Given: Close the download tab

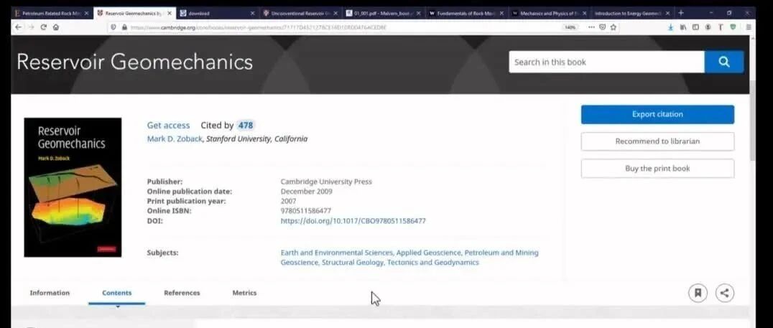Looking at the screenshot, I should click(x=252, y=14).
